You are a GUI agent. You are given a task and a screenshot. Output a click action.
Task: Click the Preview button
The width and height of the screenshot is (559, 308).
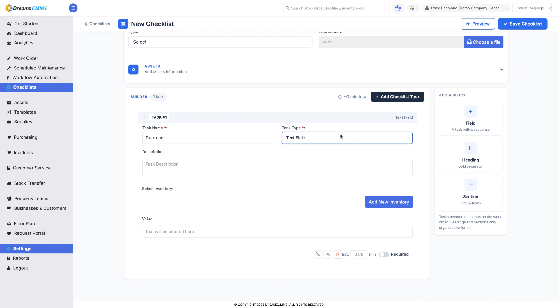478,24
